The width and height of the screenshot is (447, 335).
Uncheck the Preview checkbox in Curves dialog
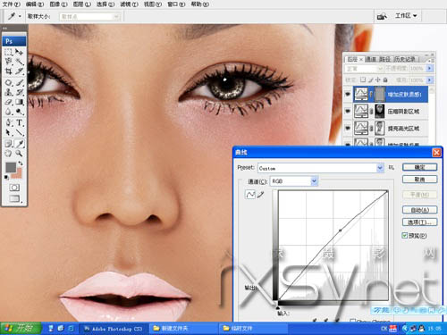coord(404,236)
